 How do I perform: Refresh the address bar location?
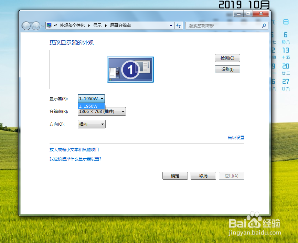coord(179,26)
